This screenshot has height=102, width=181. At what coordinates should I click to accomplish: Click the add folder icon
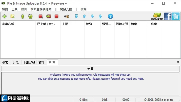(12, 16)
